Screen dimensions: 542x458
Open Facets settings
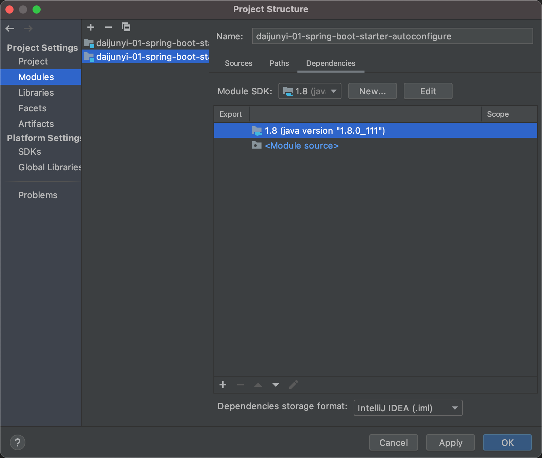(33, 108)
